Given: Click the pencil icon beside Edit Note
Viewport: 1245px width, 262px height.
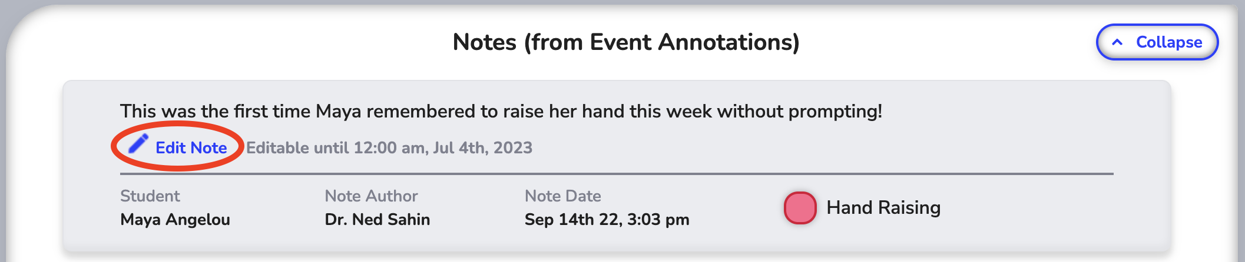Looking at the screenshot, I should pyautogui.click(x=138, y=143).
